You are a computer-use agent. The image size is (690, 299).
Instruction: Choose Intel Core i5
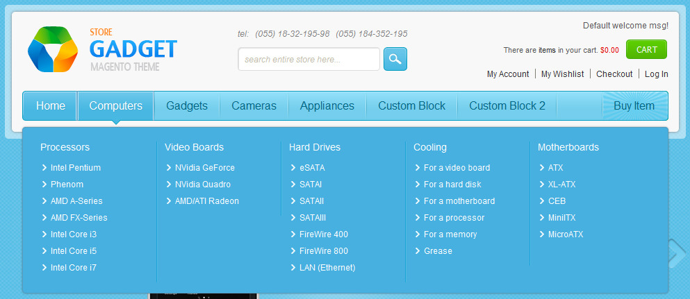coord(74,251)
